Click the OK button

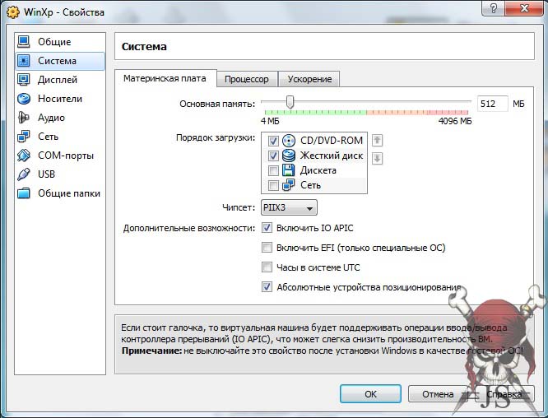(370, 394)
